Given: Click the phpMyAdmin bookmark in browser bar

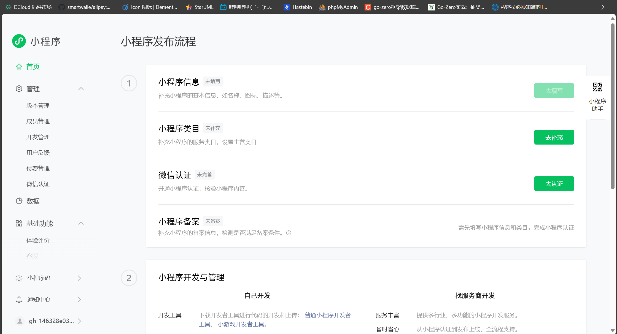Looking at the screenshot, I should click(338, 7).
